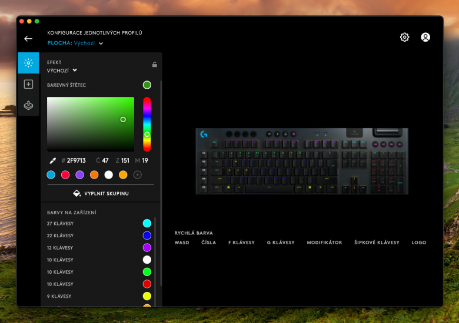This screenshot has width=459, height=323.
Task: Select the purple preset color swatch
Action: pos(80,174)
